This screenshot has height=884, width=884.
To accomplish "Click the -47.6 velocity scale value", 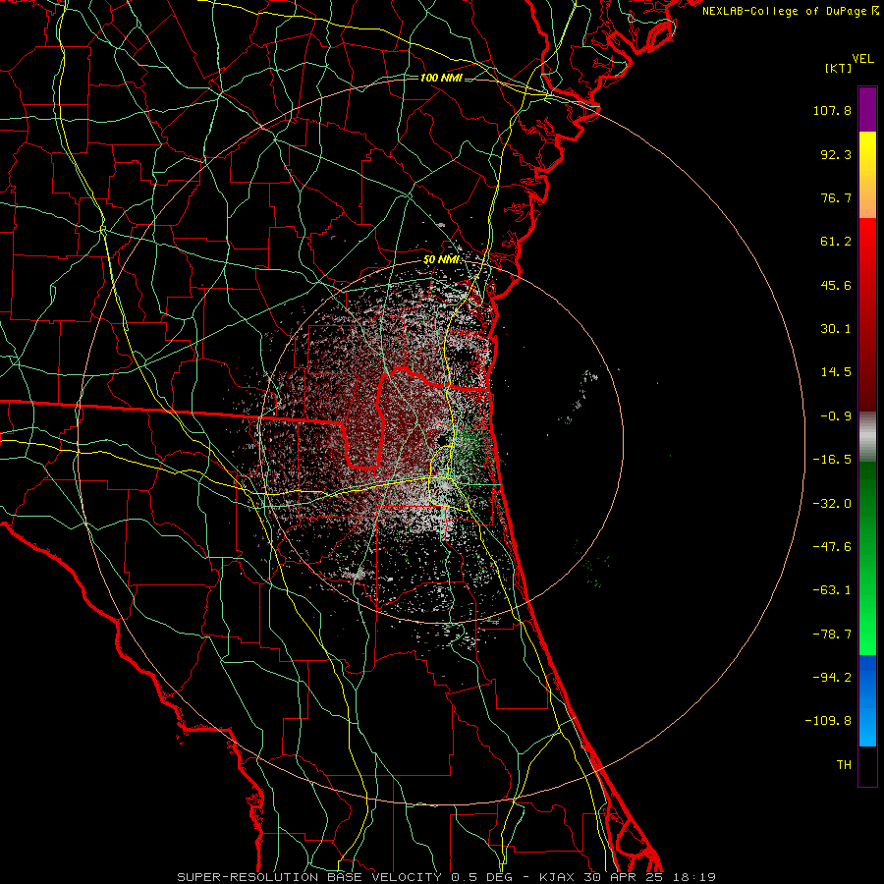I will click(832, 547).
